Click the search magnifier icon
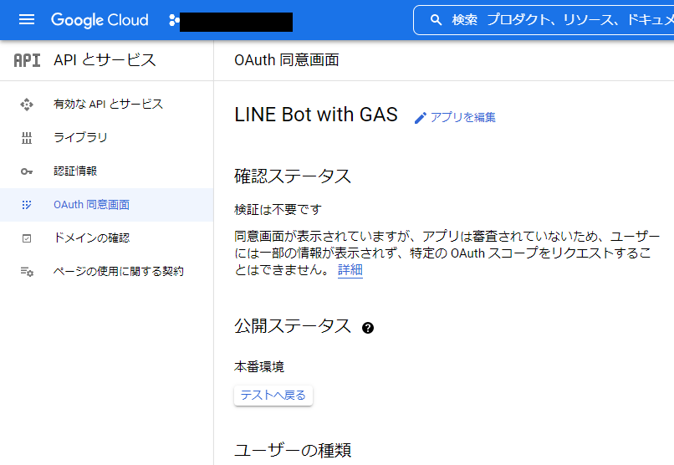 click(x=436, y=20)
